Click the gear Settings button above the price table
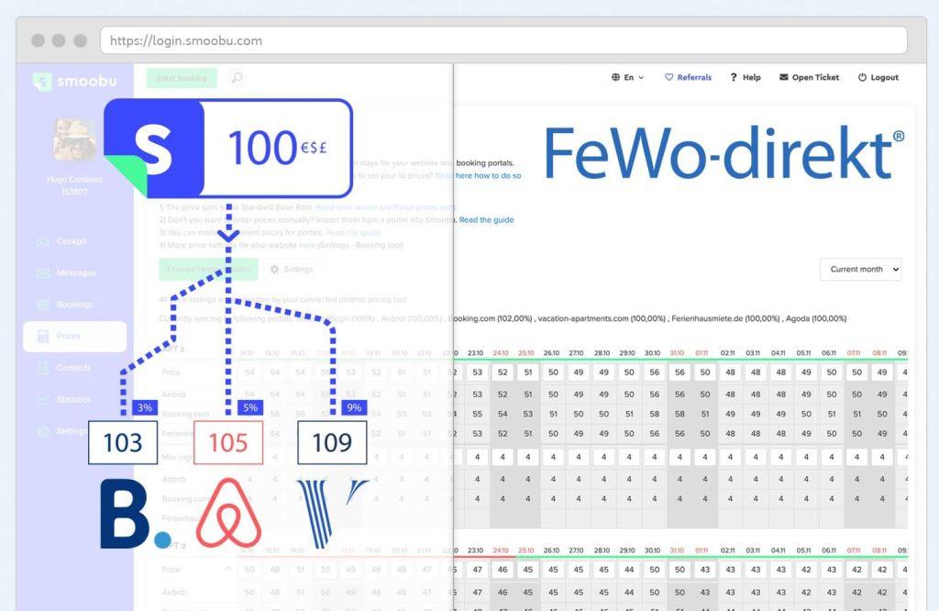 click(292, 270)
